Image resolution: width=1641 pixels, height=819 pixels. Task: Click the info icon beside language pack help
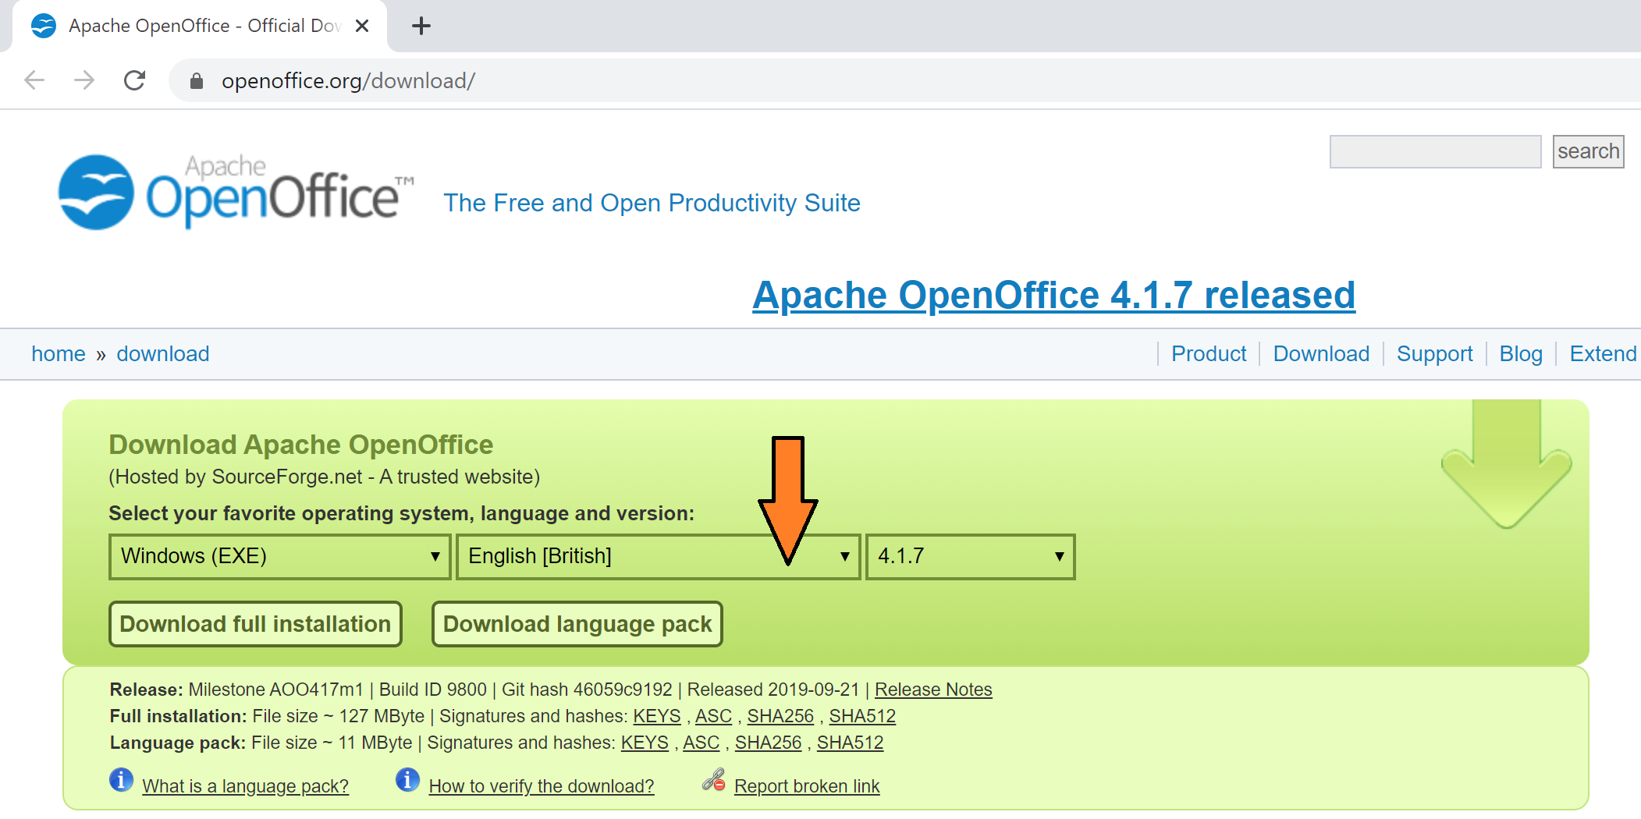click(x=121, y=780)
